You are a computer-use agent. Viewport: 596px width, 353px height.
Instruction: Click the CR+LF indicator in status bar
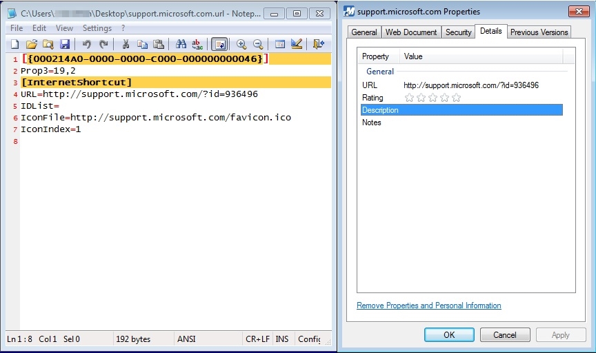point(257,339)
